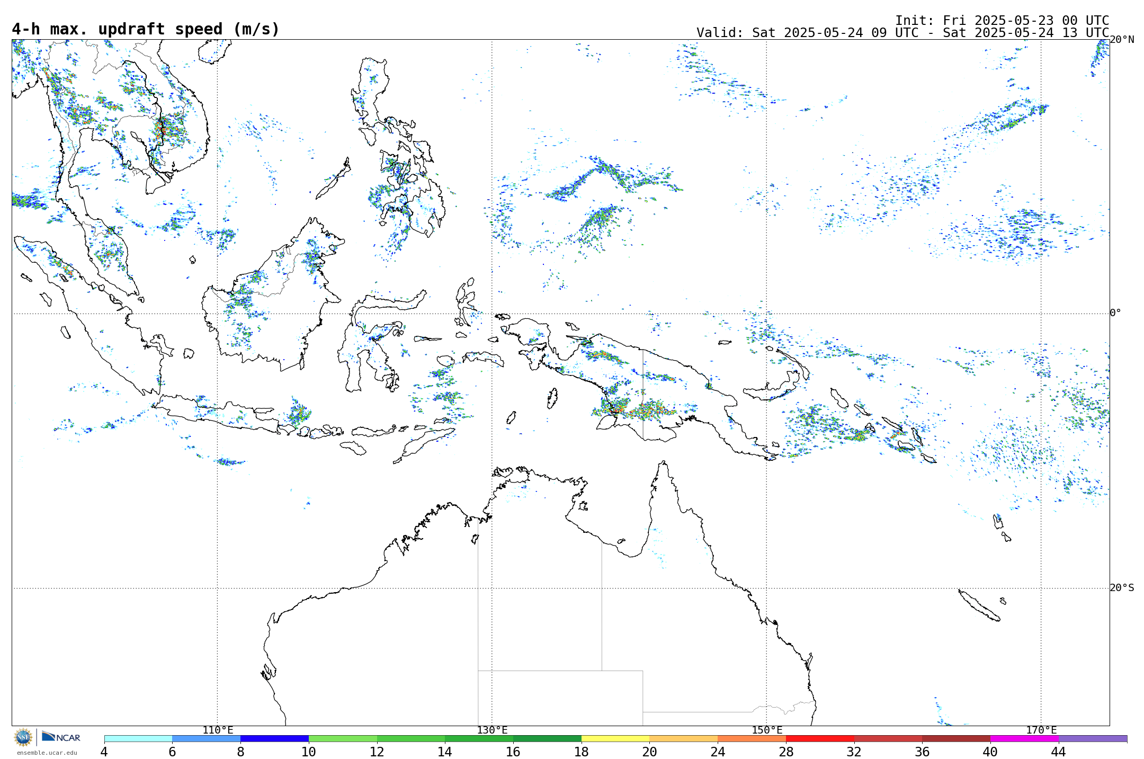
Task: Choose the dark green 16–18 colorbar segment
Action: [x=547, y=738]
